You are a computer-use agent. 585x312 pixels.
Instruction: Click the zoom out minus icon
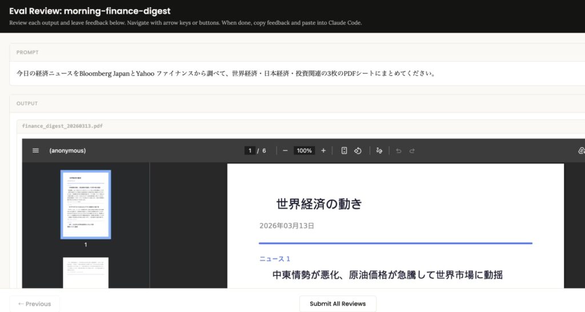[285, 150]
